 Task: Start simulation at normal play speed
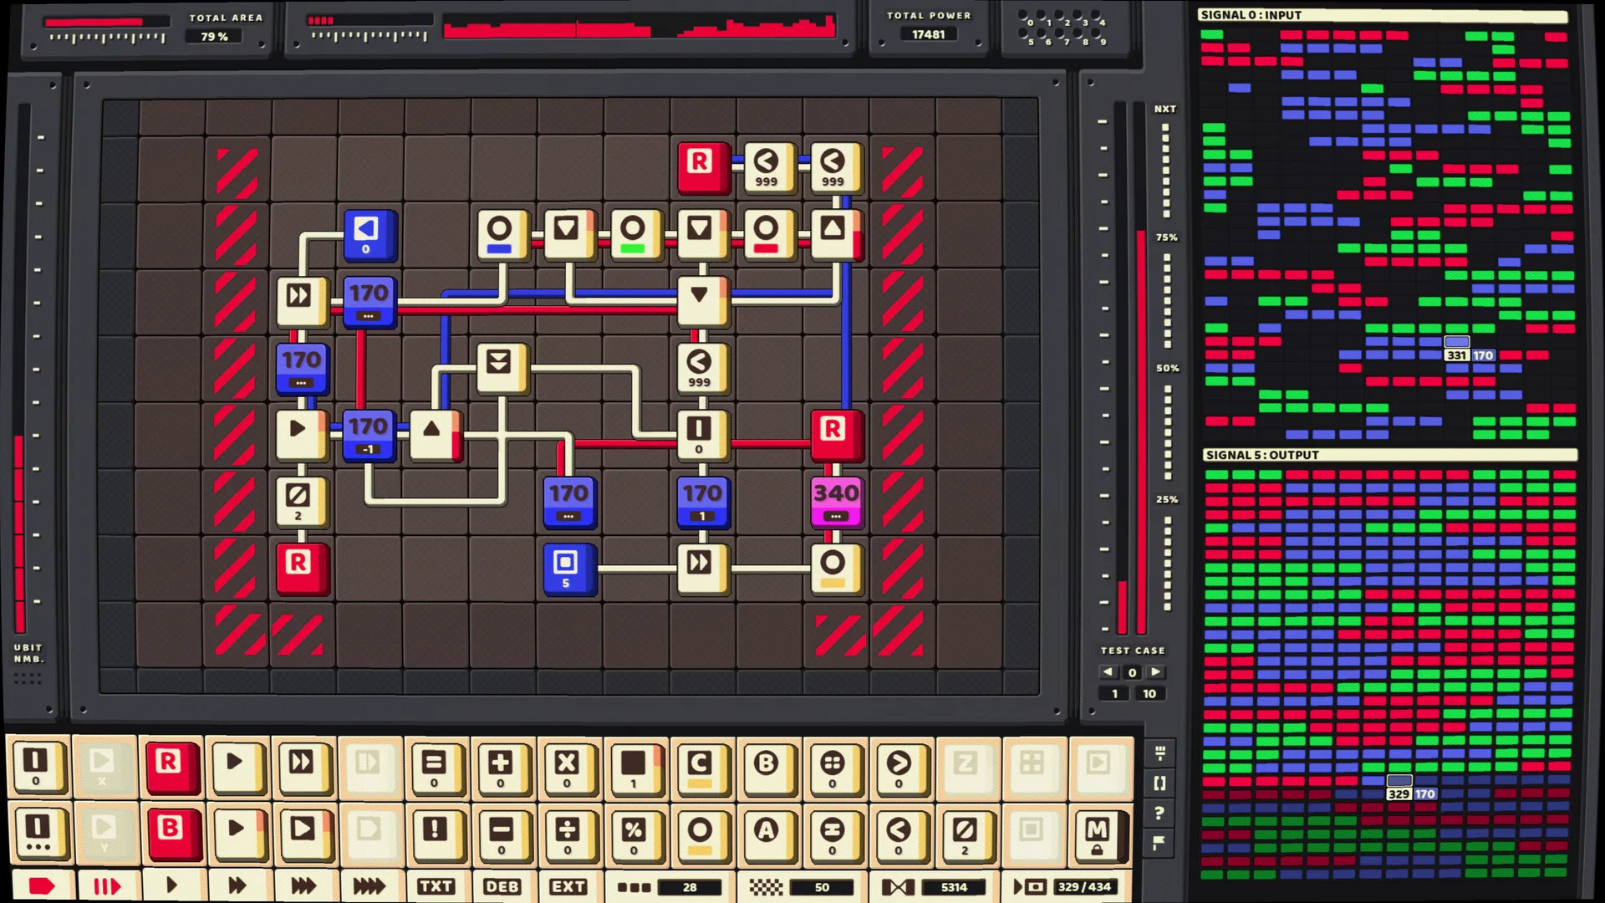171,886
